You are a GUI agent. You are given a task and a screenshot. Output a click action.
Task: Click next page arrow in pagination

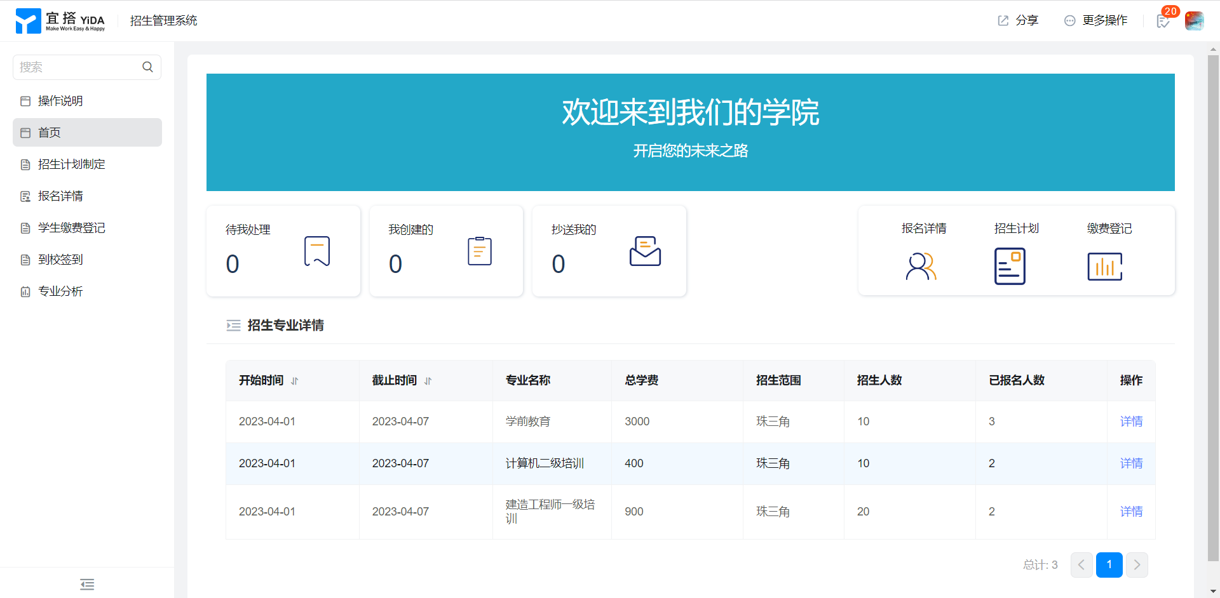tap(1137, 565)
